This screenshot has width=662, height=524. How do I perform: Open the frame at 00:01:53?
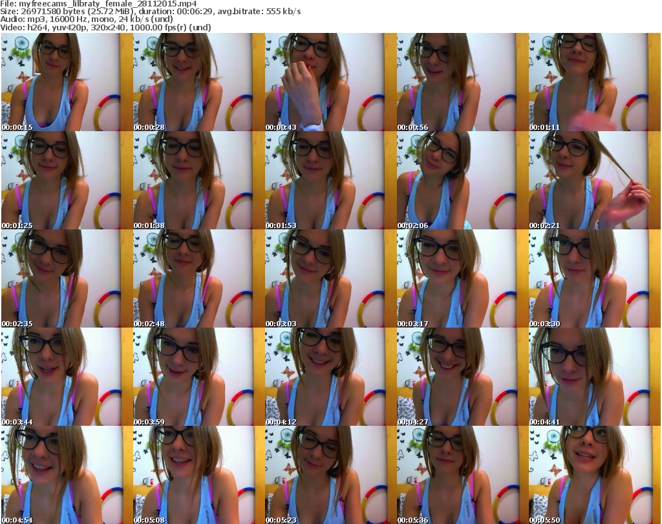(x=330, y=180)
